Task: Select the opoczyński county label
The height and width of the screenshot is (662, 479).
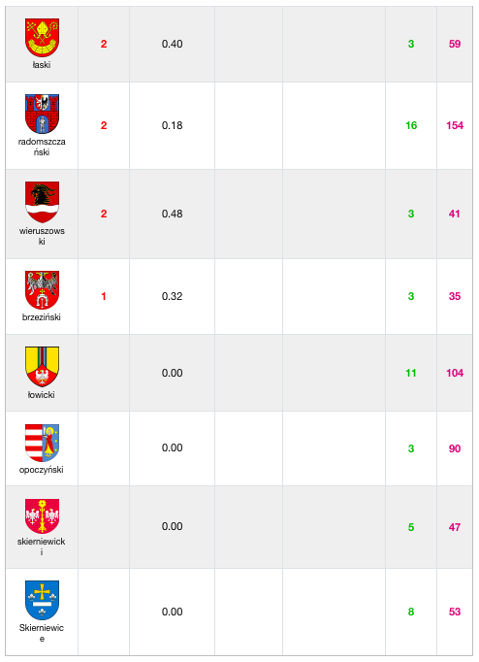Action: click(42, 470)
